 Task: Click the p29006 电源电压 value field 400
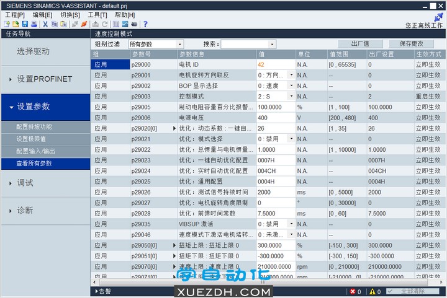(276, 118)
